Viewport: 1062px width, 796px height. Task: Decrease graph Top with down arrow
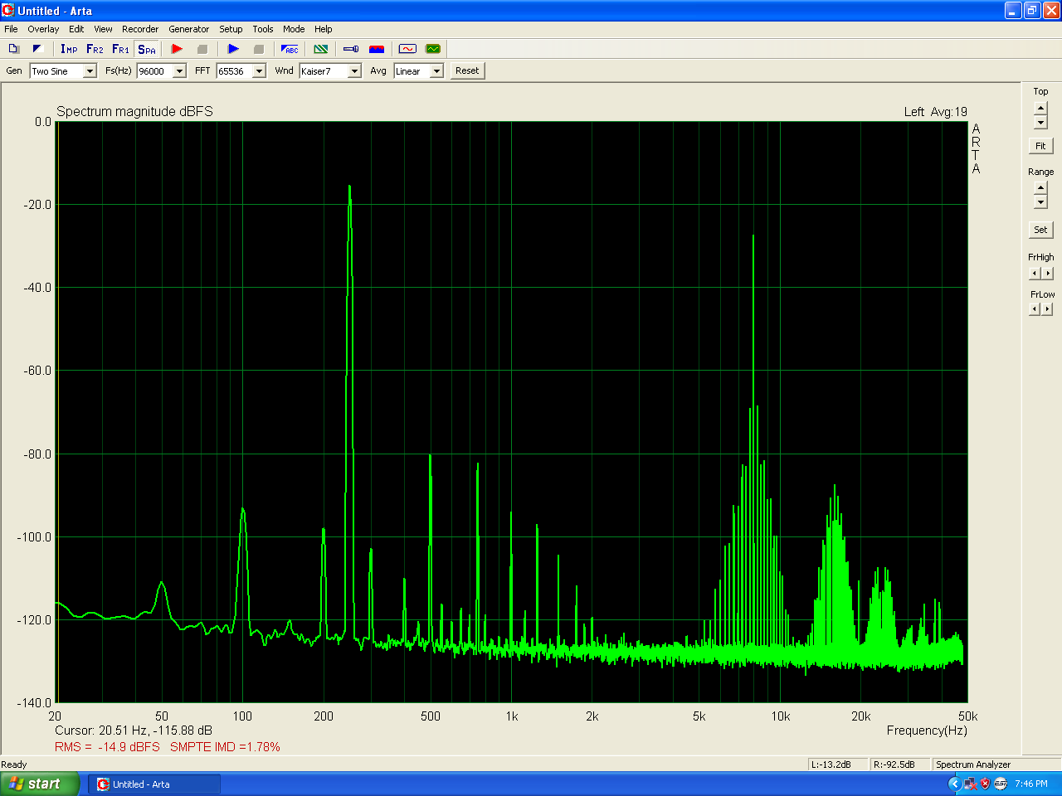(1040, 122)
